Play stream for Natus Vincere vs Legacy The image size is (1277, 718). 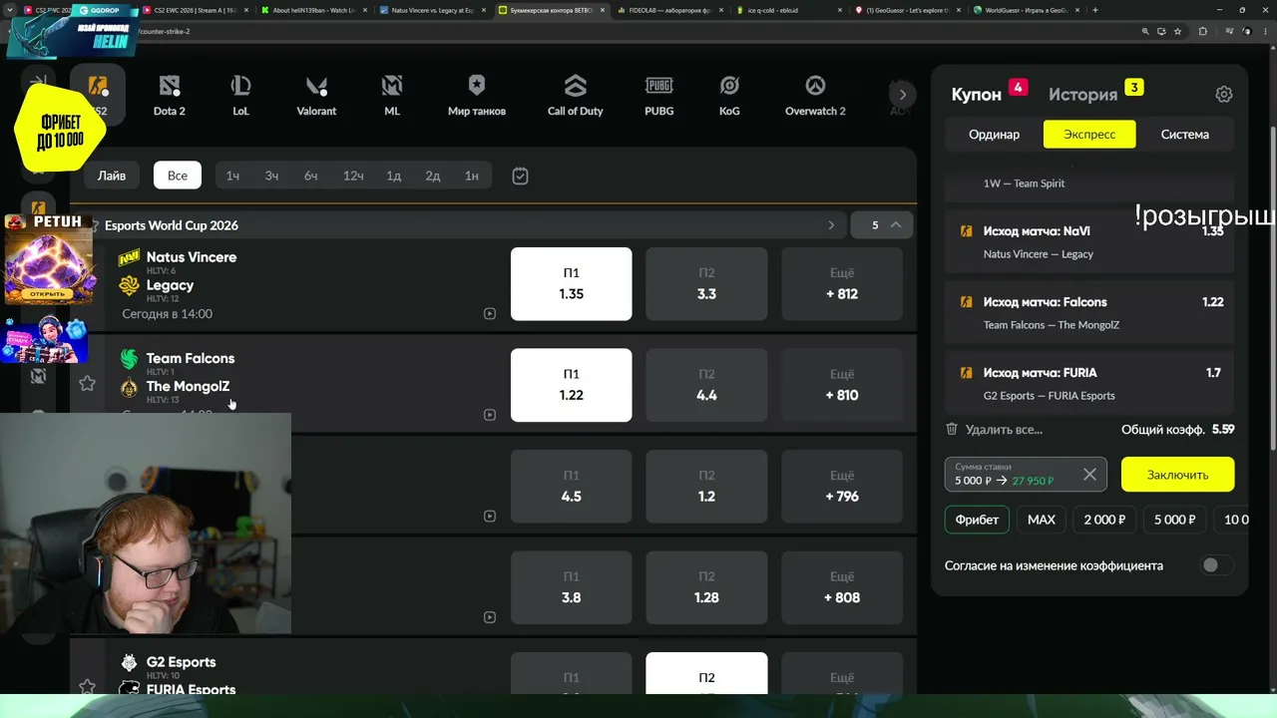pyautogui.click(x=489, y=314)
